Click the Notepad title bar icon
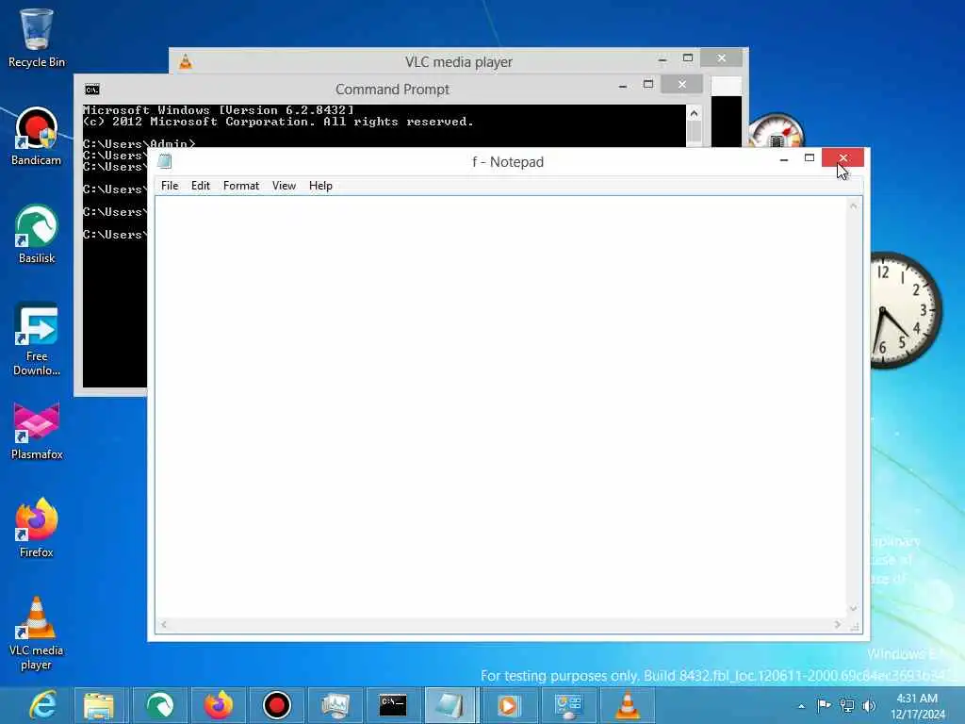Screen dimensions: 965x724 click(164, 161)
